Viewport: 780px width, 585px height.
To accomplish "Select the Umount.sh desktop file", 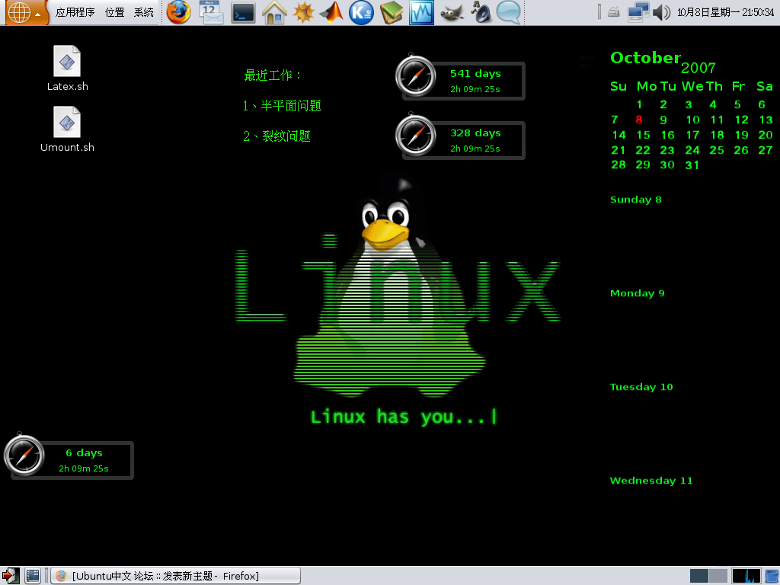I will (x=67, y=129).
